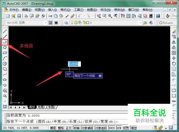
Task: Select the Revision Cloud tool
Action: point(5,69)
